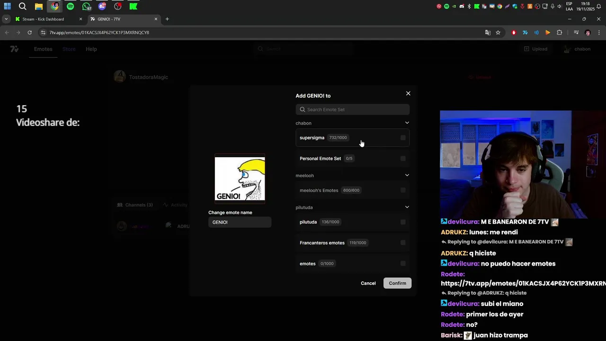Screen dimensions: 606x341
Task: Open Chrome's tab search dropdown
Action: 6,19
